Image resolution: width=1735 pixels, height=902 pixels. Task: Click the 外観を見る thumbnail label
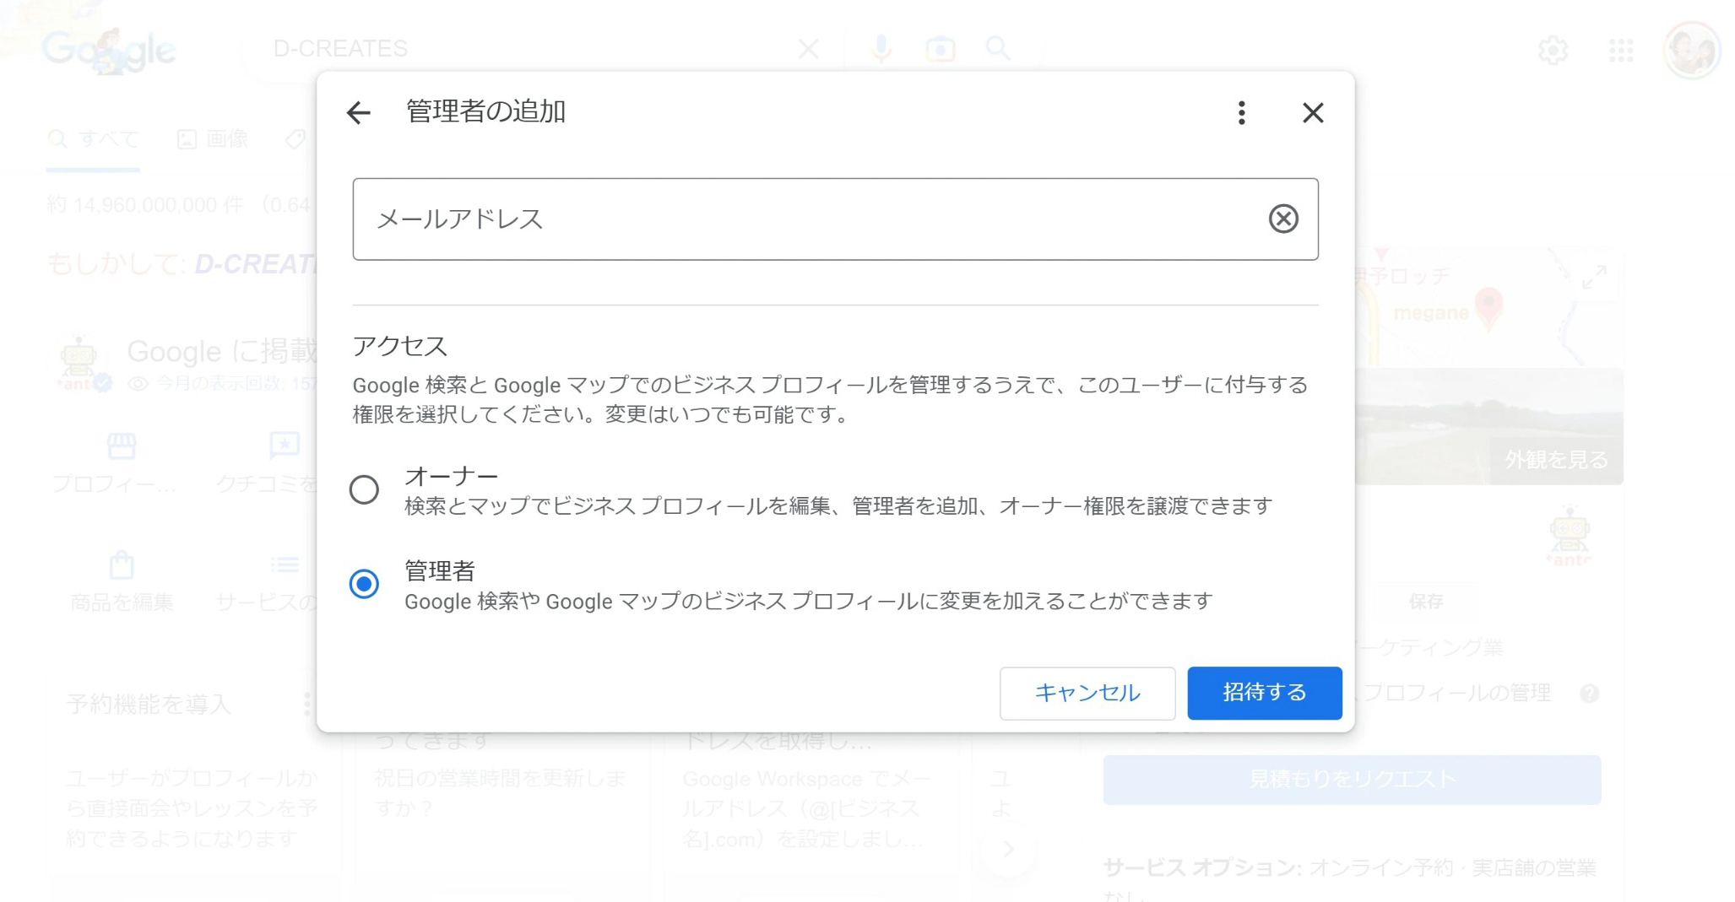[x=1555, y=460]
